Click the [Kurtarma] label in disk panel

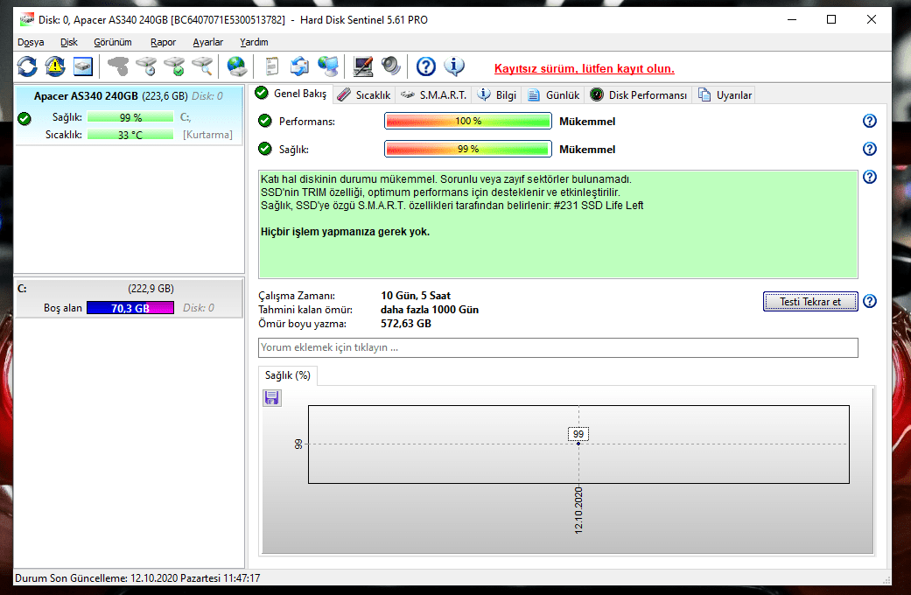[207, 135]
